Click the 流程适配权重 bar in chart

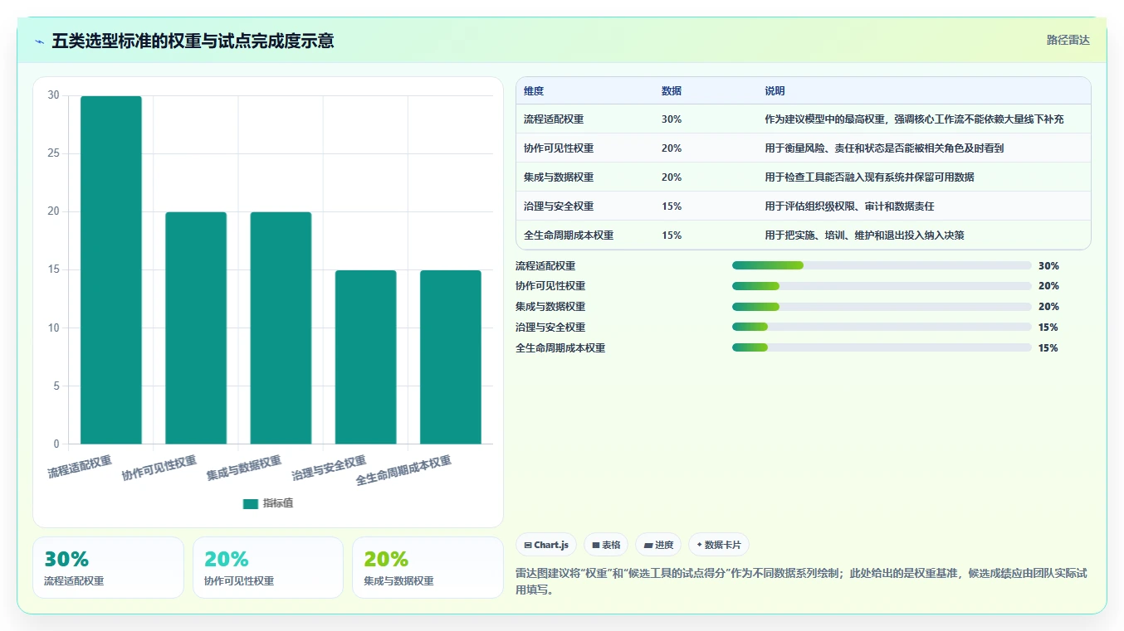click(111, 269)
